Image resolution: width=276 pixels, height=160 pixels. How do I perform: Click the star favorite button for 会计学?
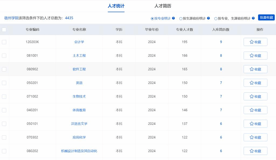click(255, 42)
